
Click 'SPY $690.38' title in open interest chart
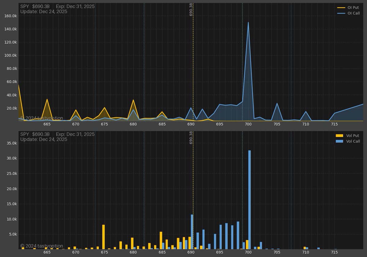click(x=35, y=6)
